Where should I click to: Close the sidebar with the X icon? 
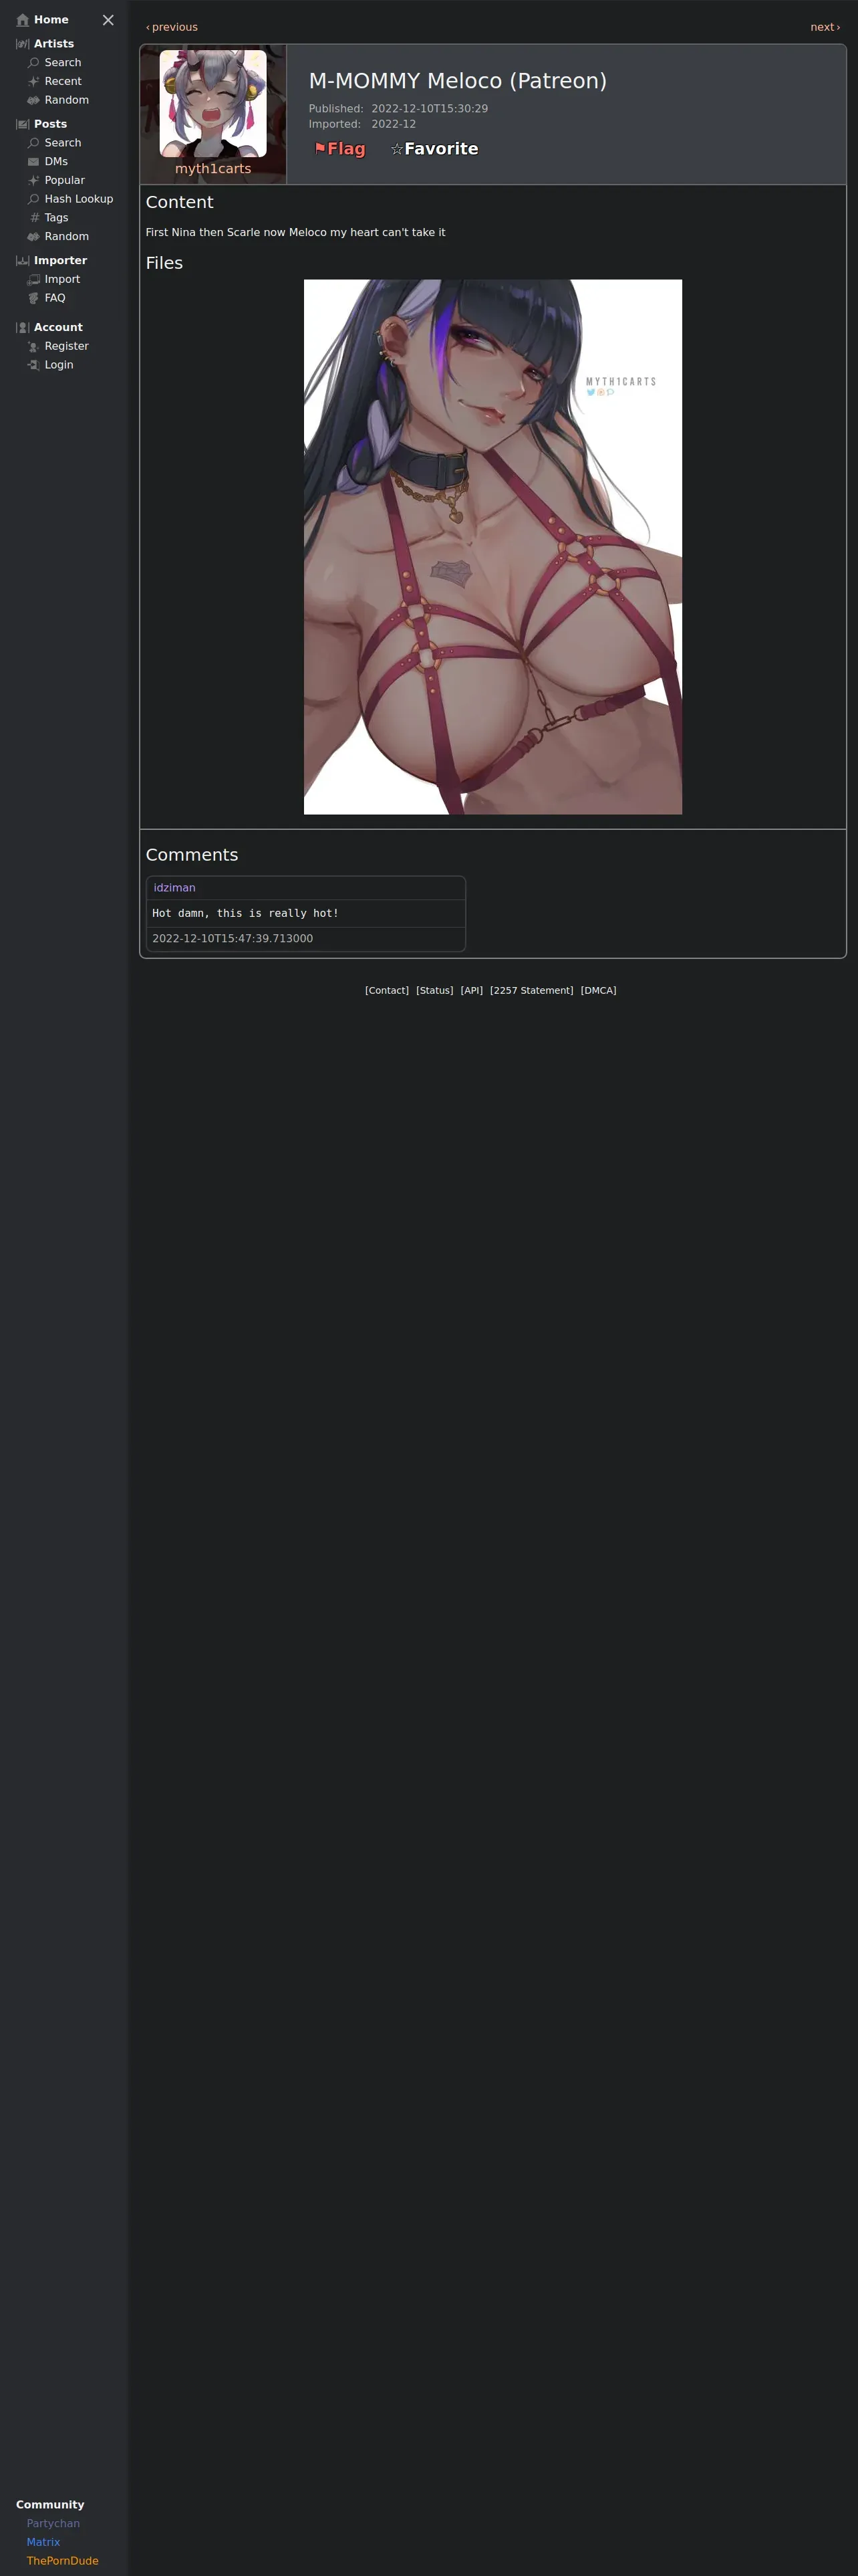pyautogui.click(x=108, y=20)
